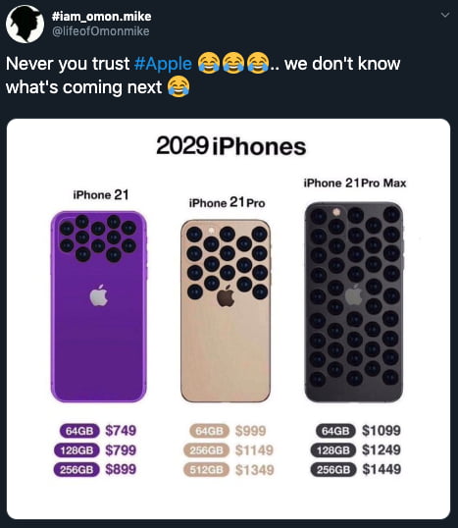Open the purple iPhone 21 image

(99, 306)
